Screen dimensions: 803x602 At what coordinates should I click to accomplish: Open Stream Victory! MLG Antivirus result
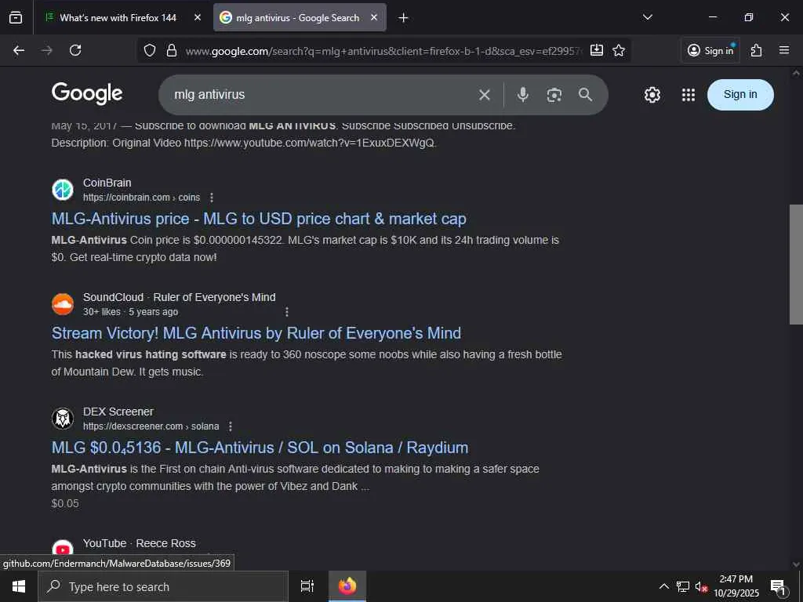[256, 333]
